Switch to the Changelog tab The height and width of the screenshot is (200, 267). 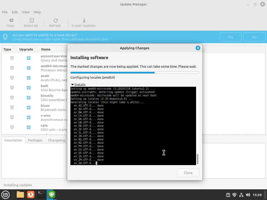[x=57, y=140]
